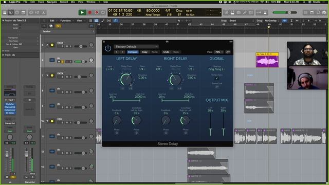
Task: Toggle the Metronome icon
Action: tap(265, 12)
